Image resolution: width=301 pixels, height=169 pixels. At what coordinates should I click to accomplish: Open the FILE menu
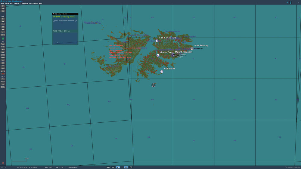[2, 3]
